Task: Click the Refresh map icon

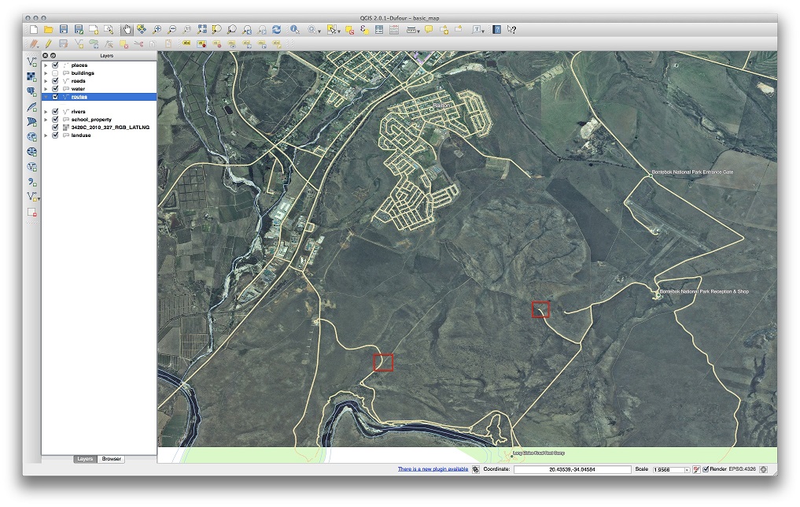Action: (277, 29)
